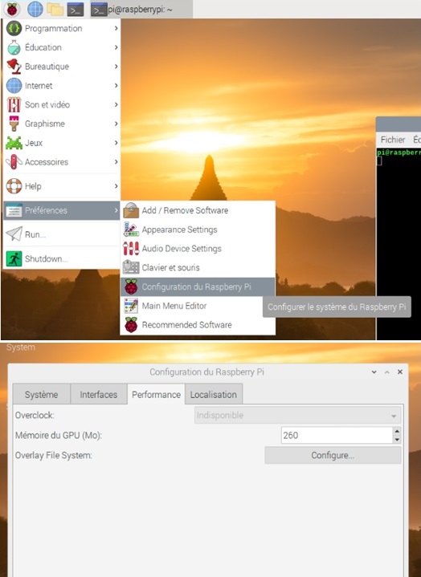Select the Accessoires menu entry
The height and width of the screenshot is (577, 421).
point(62,162)
